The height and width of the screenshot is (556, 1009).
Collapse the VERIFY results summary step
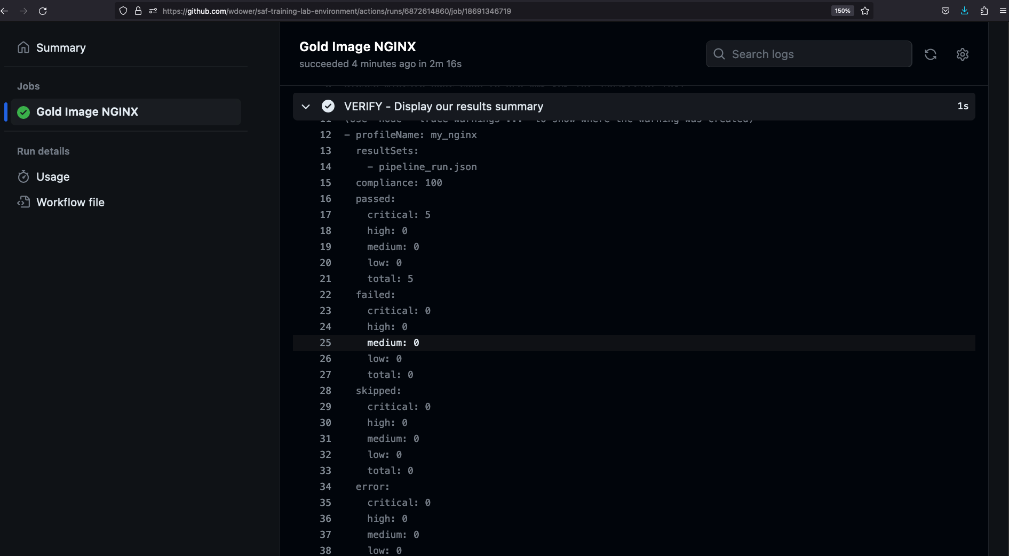[306, 107]
